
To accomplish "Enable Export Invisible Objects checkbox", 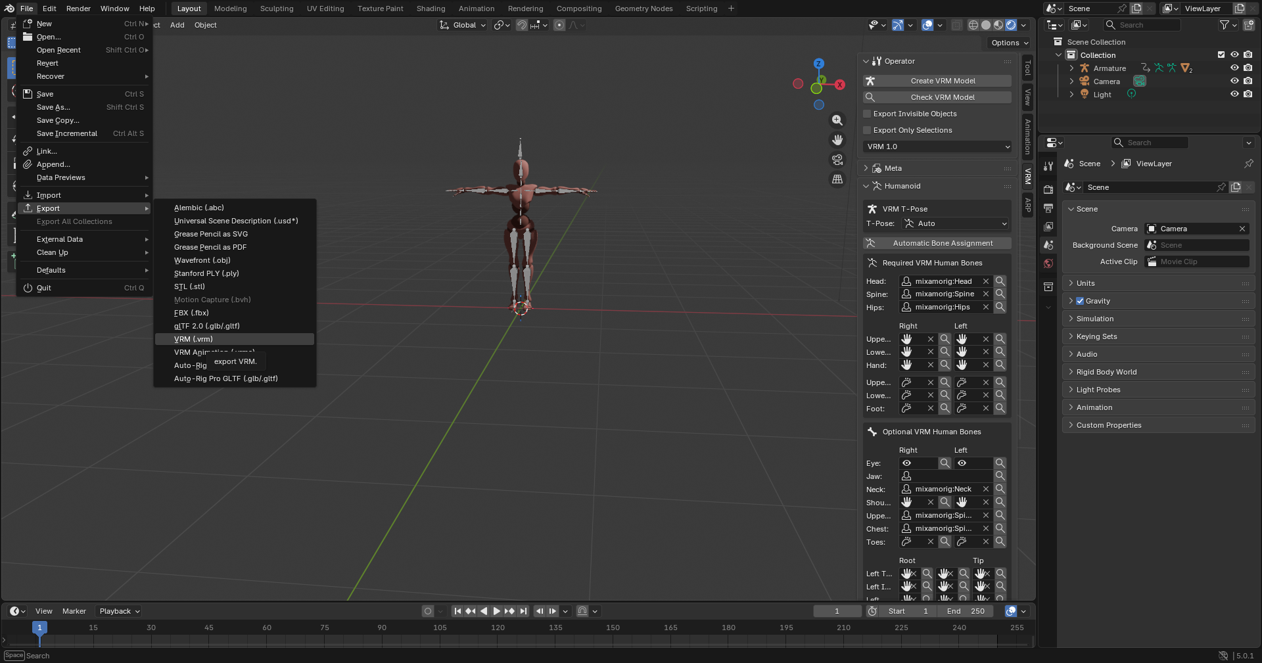I will (x=867, y=114).
